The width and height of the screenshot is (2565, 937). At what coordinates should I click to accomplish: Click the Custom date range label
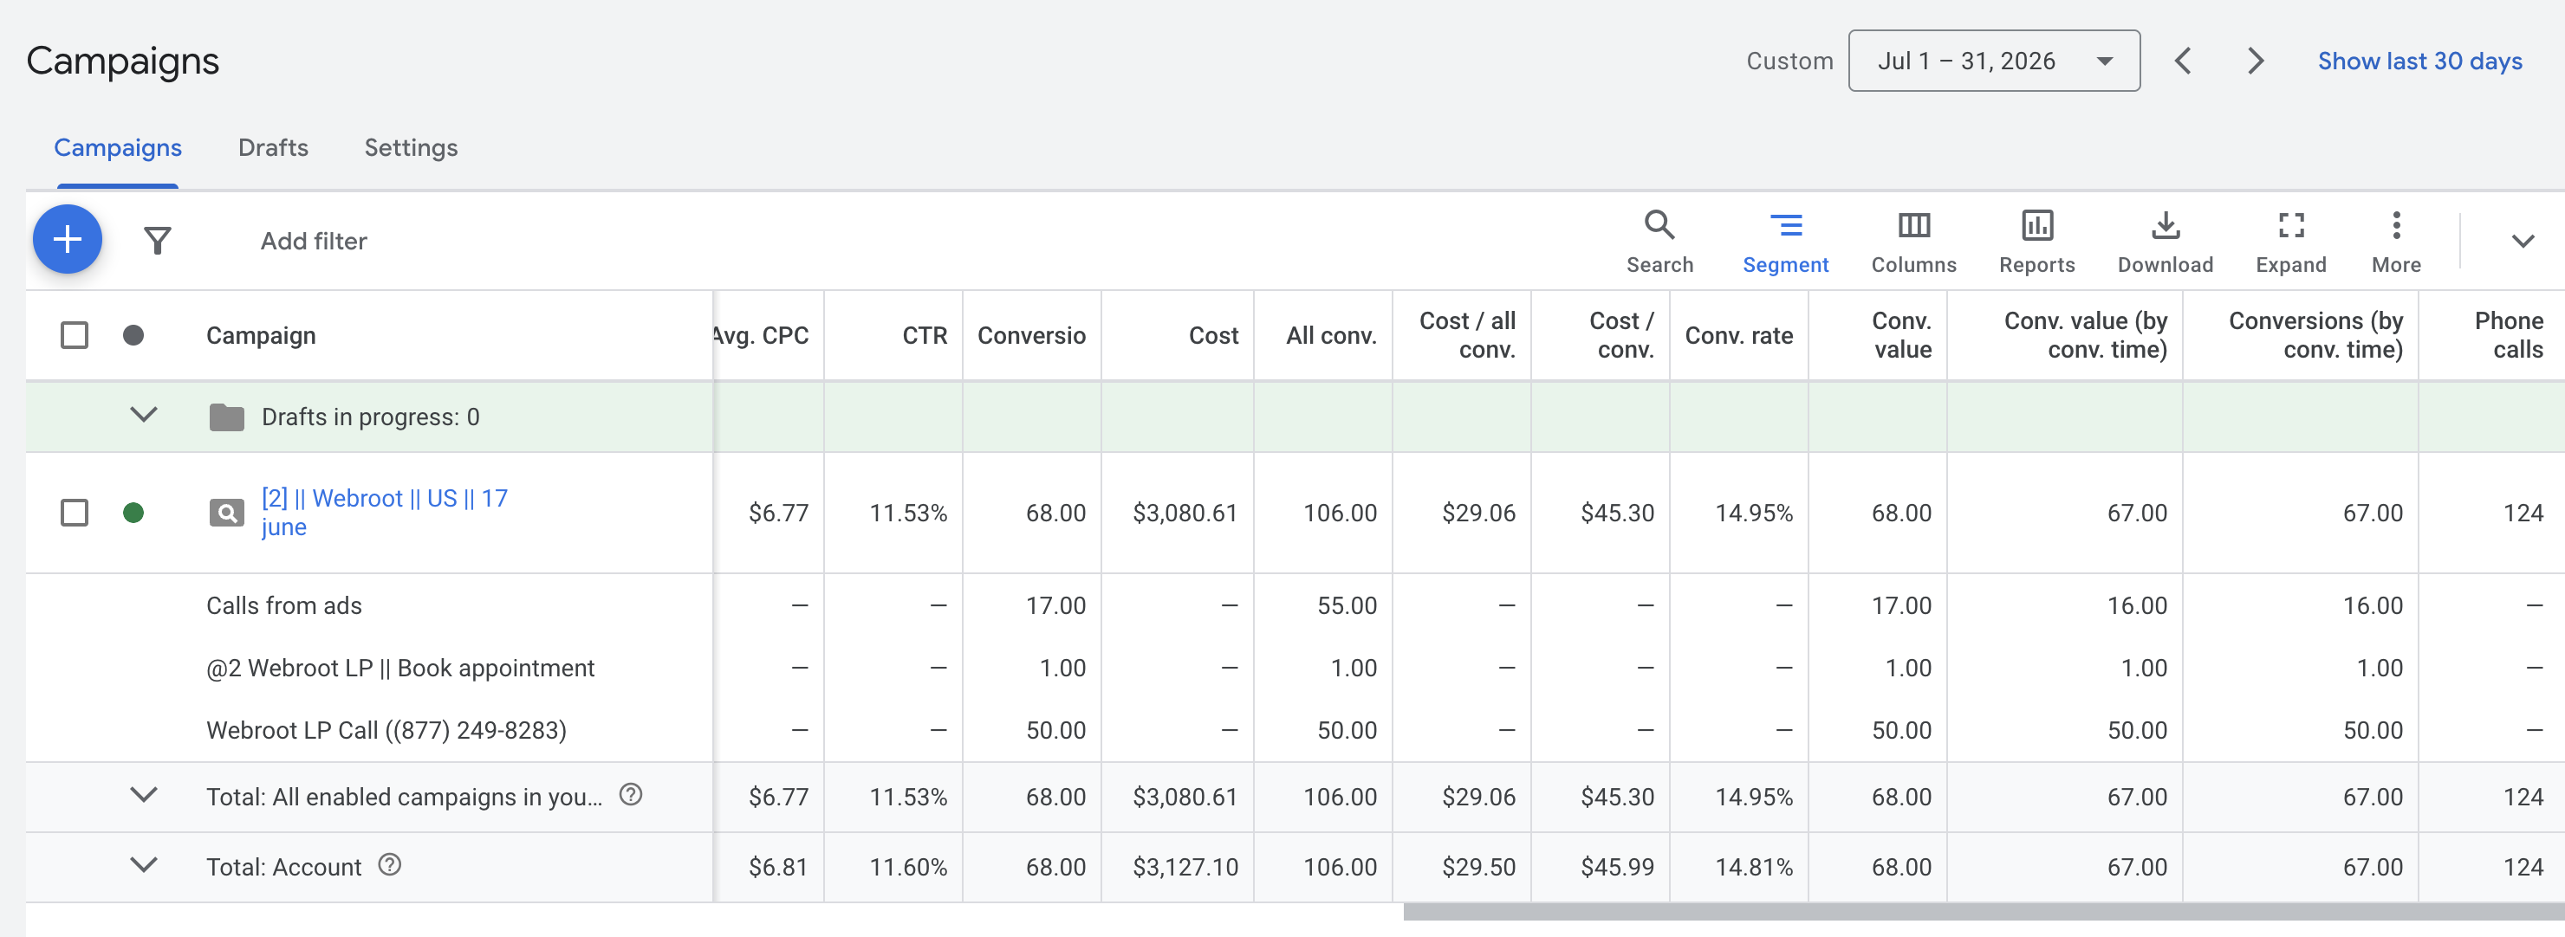(x=1789, y=61)
